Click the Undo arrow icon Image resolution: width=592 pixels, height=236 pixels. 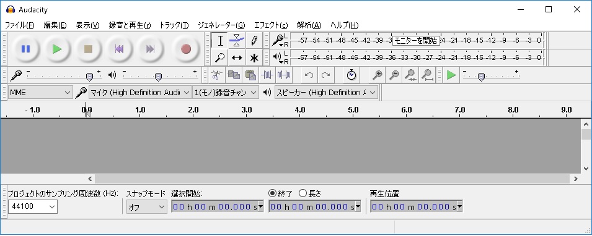click(309, 75)
